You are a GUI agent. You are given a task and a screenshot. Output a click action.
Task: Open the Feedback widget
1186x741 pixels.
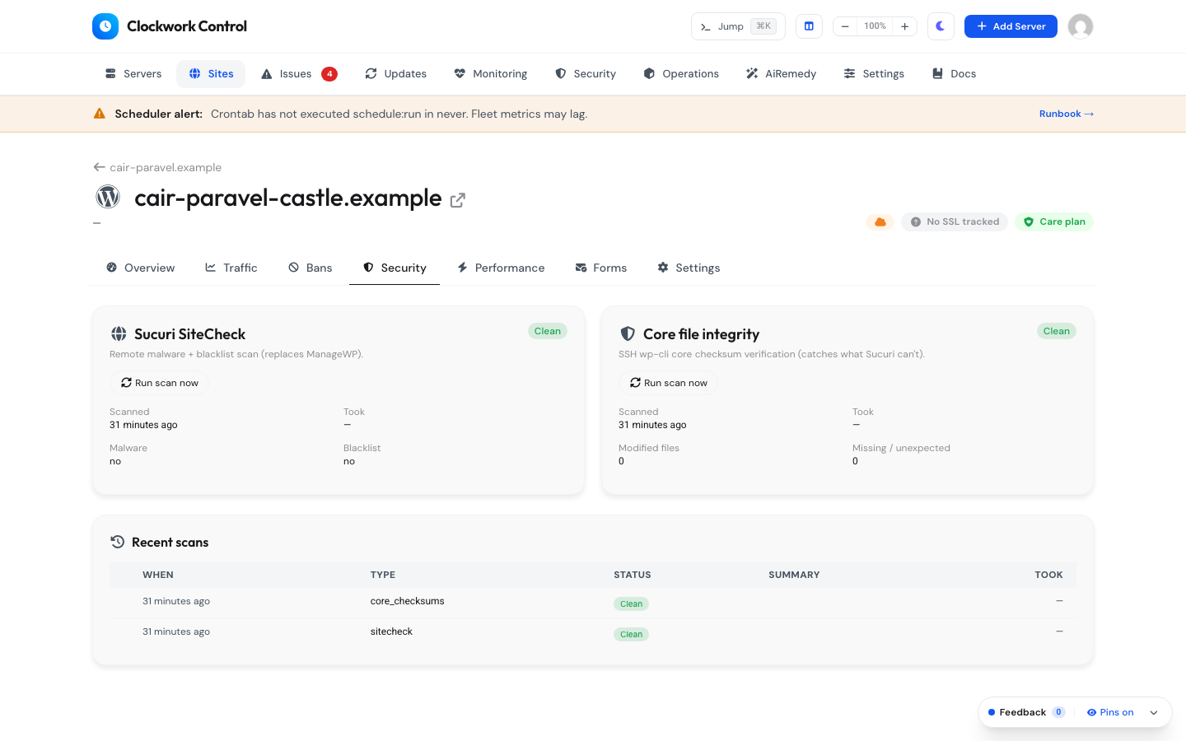[1026, 712]
